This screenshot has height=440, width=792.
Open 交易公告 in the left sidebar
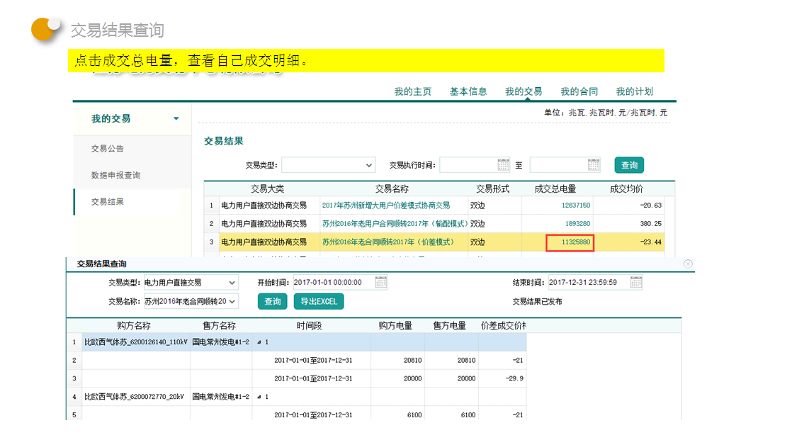[108, 149]
